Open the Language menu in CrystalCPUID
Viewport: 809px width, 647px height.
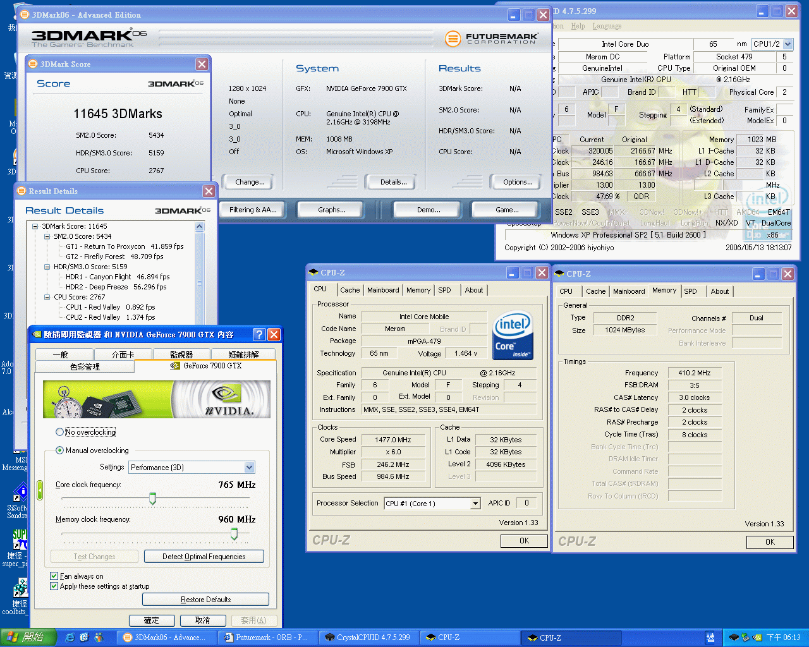coord(607,26)
